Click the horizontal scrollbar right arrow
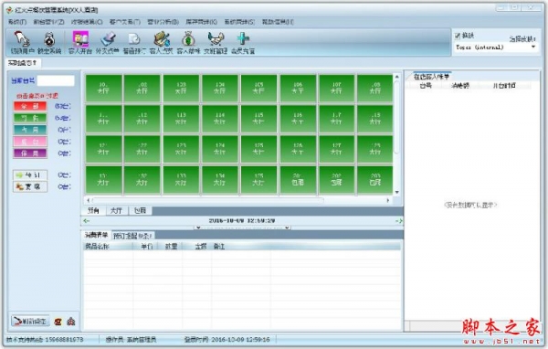The width and height of the screenshot is (548, 349). click(388, 200)
